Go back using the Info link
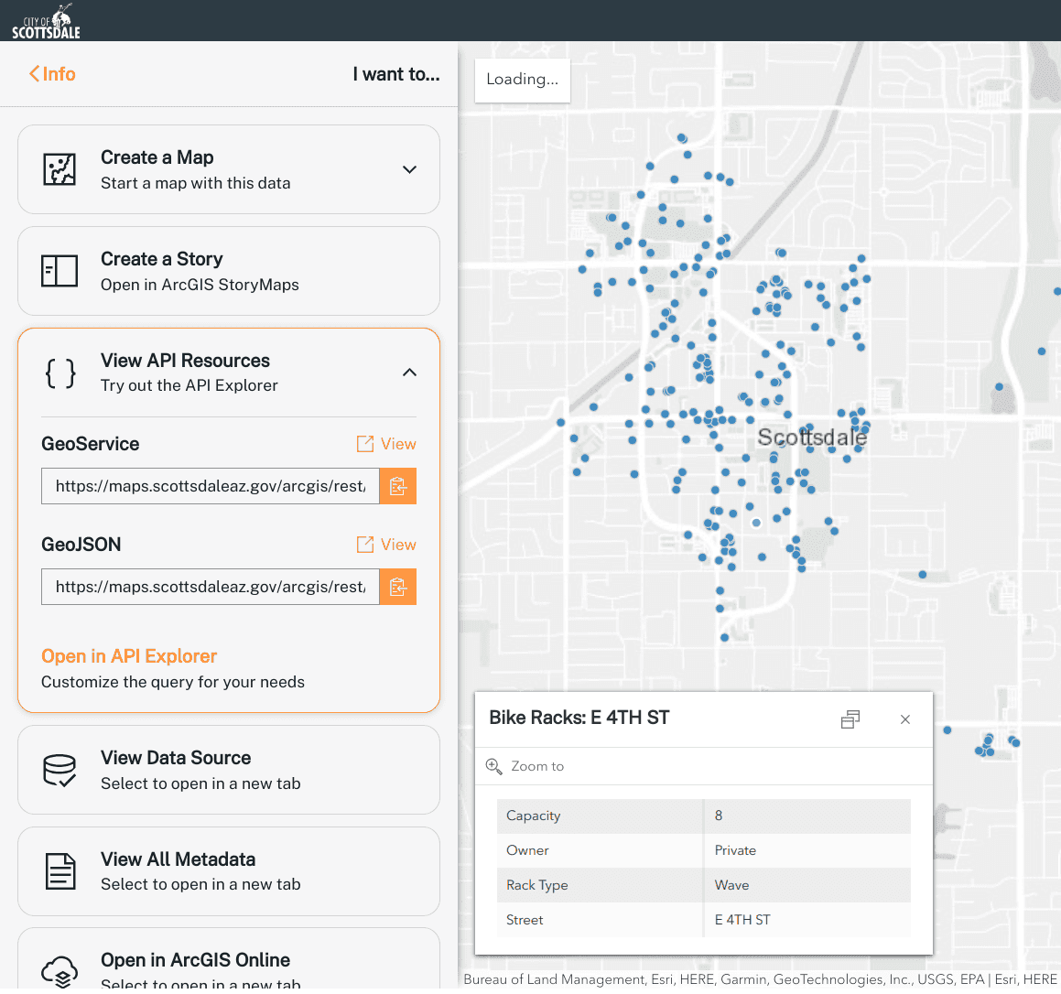 tap(51, 74)
